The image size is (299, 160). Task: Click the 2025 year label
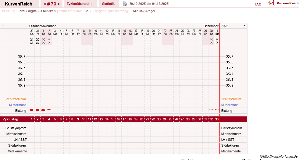(x=225, y=26)
